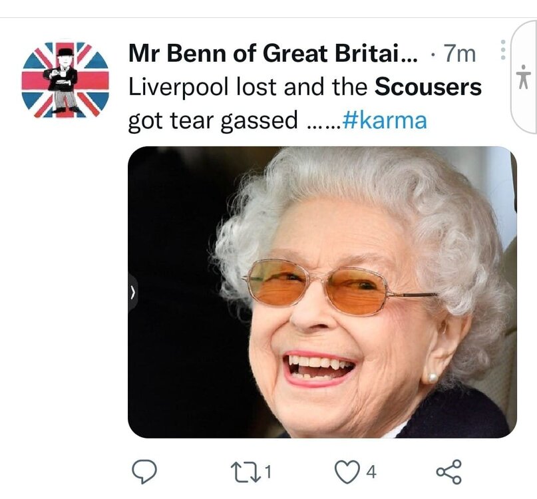Open the attached photo of smiling woman

[x=322, y=292]
